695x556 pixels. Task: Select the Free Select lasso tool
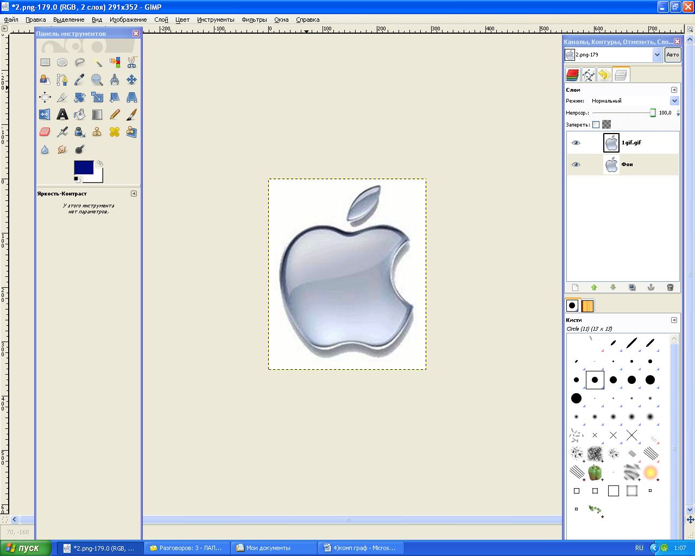point(80,62)
